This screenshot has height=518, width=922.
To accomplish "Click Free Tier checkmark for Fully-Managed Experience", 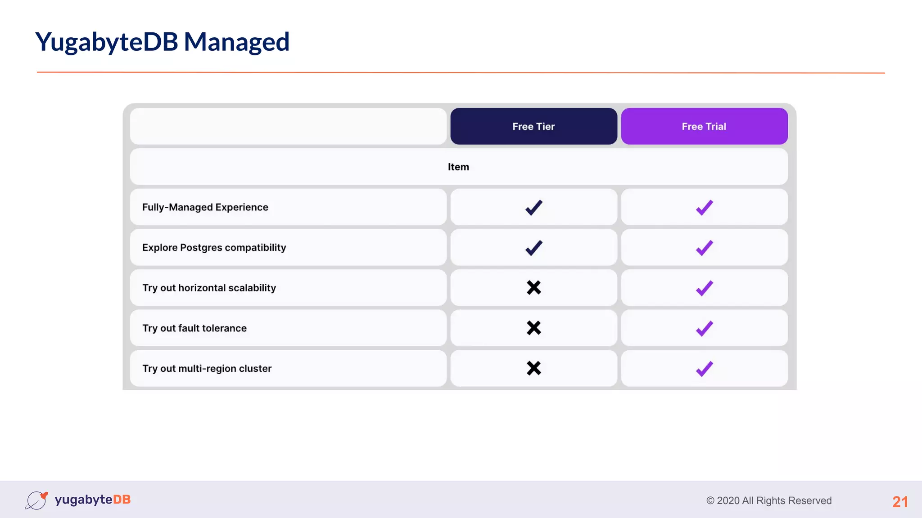I will tap(533, 207).
